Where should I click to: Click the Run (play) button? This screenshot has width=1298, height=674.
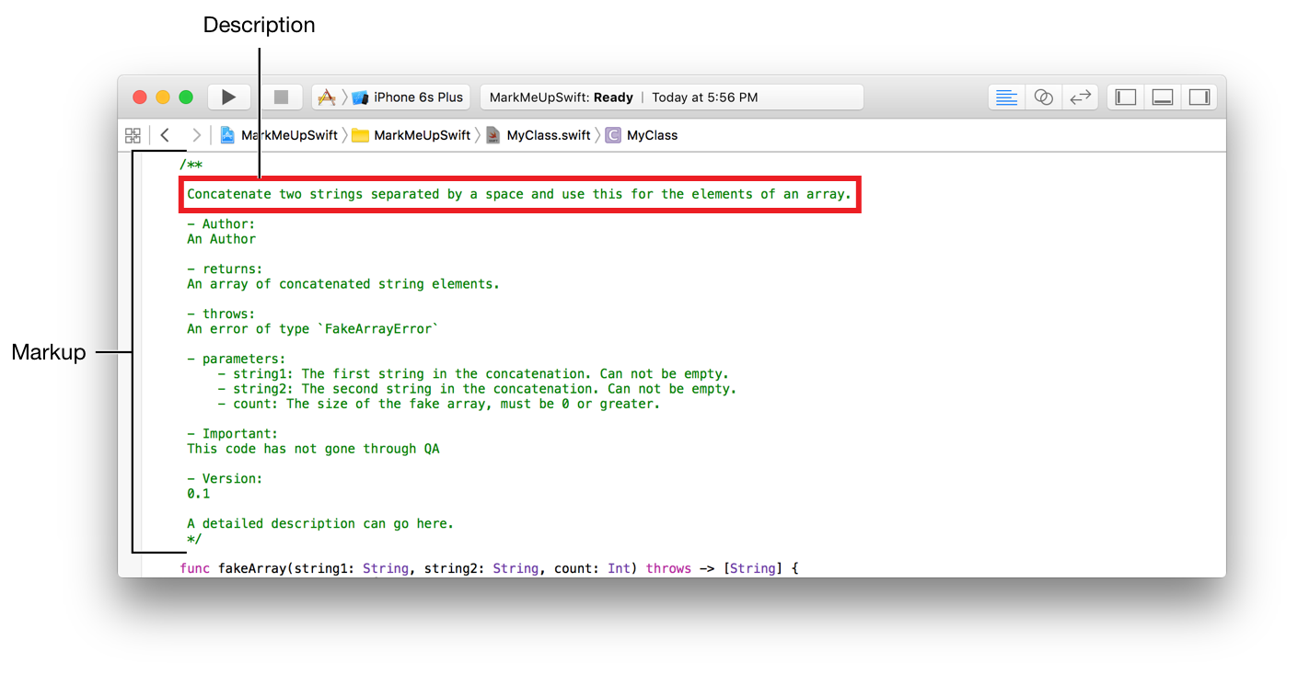[x=229, y=97]
